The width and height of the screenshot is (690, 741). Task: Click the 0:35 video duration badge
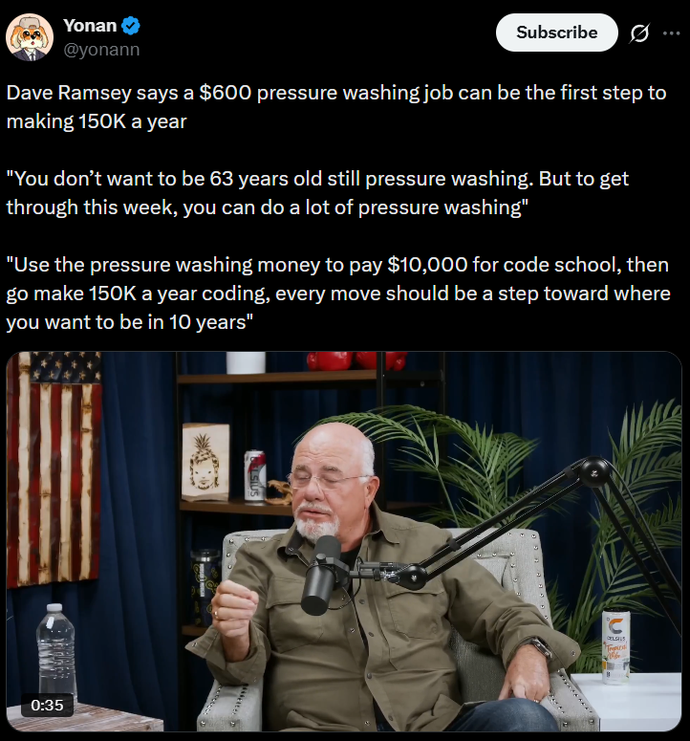tap(47, 705)
